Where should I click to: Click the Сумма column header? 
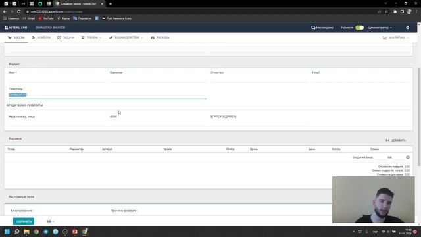374,149
